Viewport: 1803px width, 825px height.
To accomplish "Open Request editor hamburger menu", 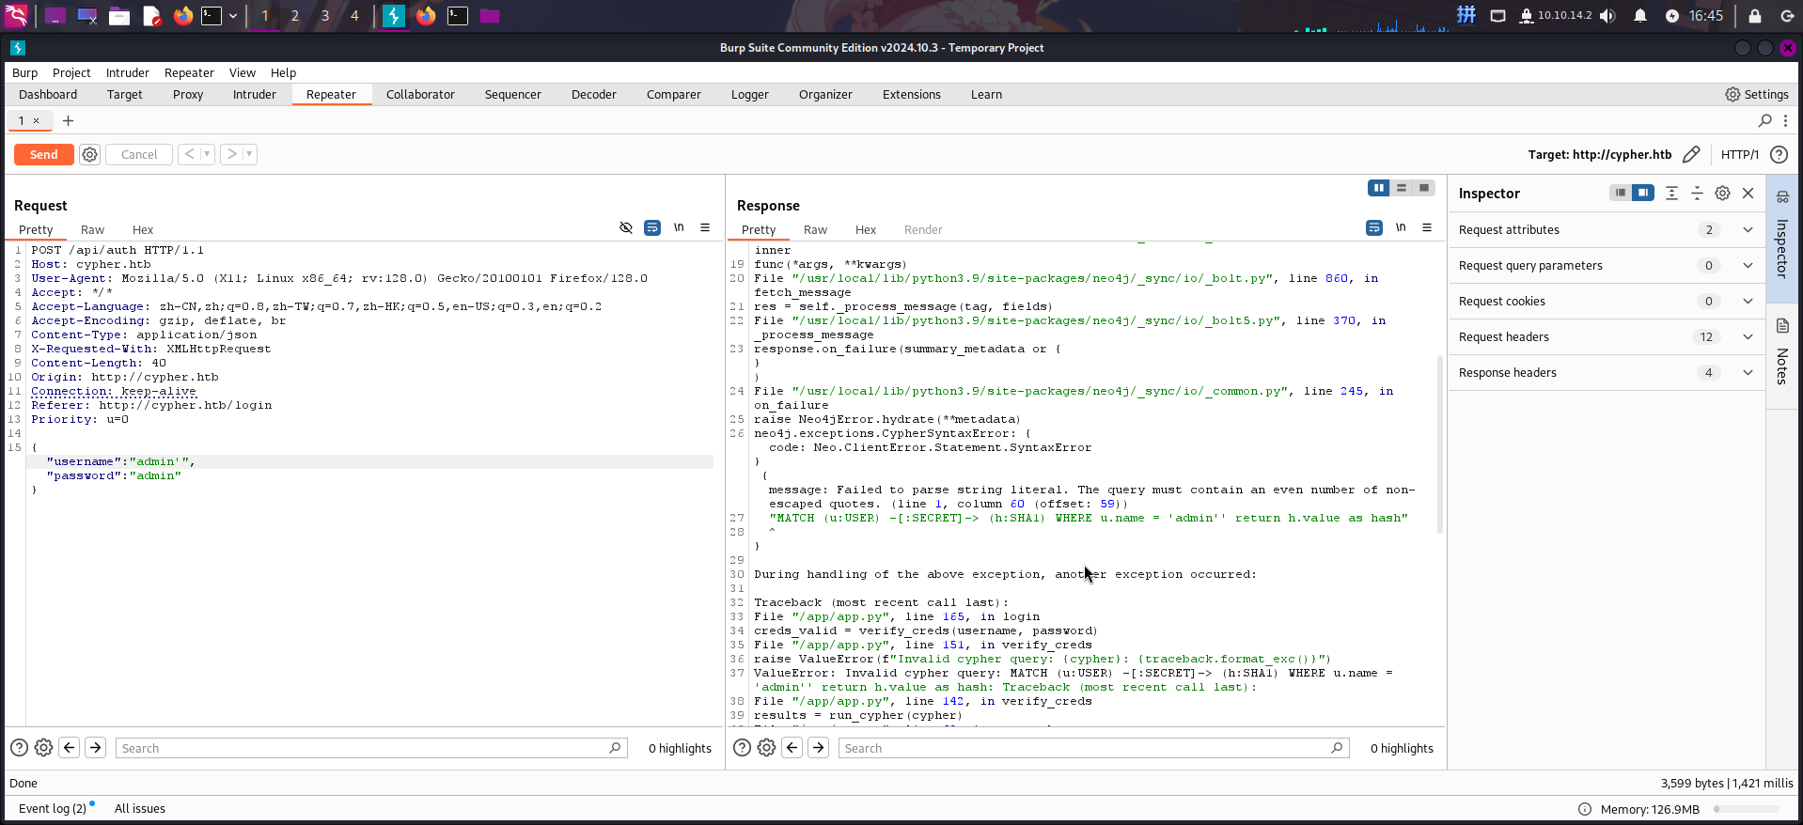I will (705, 227).
